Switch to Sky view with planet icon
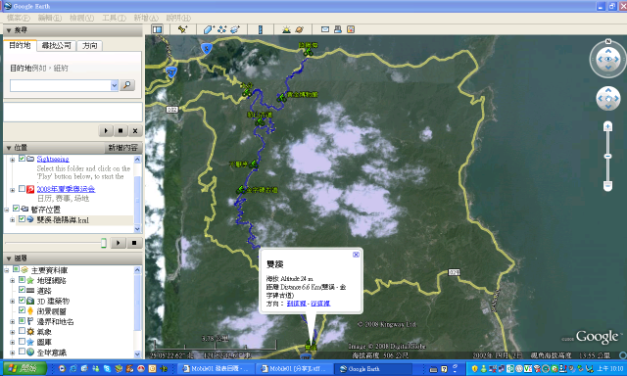Image resolution: width=627 pixels, height=376 pixels. (x=299, y=29)
